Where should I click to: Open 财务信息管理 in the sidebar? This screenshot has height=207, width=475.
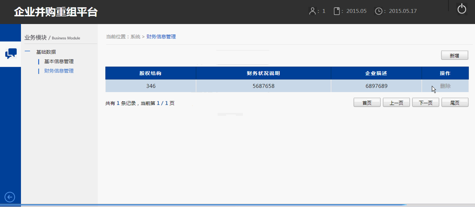(59, 71)
